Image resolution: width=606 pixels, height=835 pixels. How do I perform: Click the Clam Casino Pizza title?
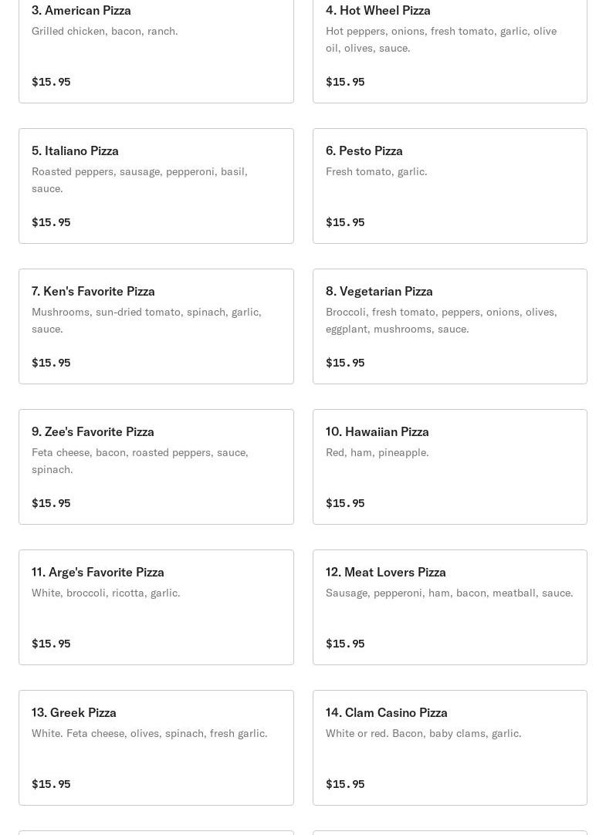[386, 712]
